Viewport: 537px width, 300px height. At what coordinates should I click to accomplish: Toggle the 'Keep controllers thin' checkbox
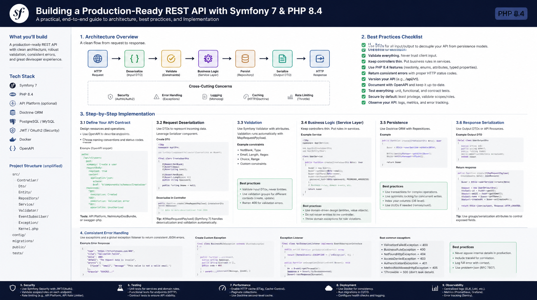(364, 62)
